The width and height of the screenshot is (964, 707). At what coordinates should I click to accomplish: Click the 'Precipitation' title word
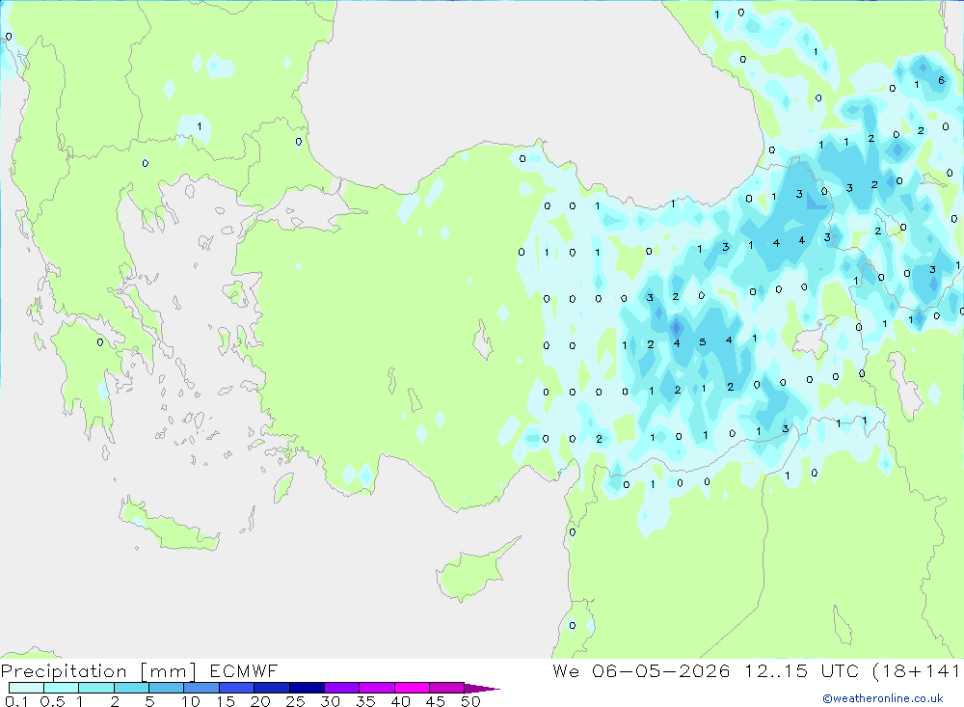64,670
